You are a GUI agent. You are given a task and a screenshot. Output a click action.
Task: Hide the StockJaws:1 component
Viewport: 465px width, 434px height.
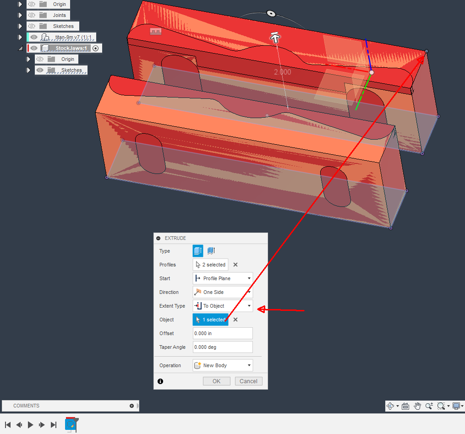click(x=34, y=48)
